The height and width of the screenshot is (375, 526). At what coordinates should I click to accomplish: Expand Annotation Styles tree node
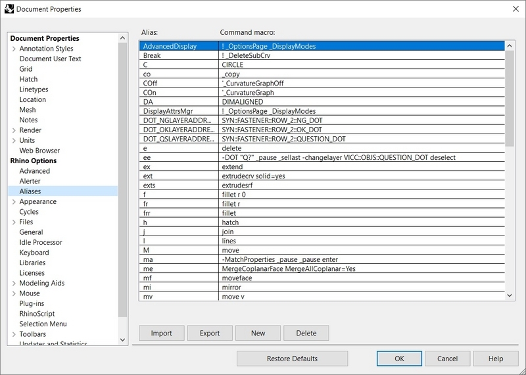point(14,49)
